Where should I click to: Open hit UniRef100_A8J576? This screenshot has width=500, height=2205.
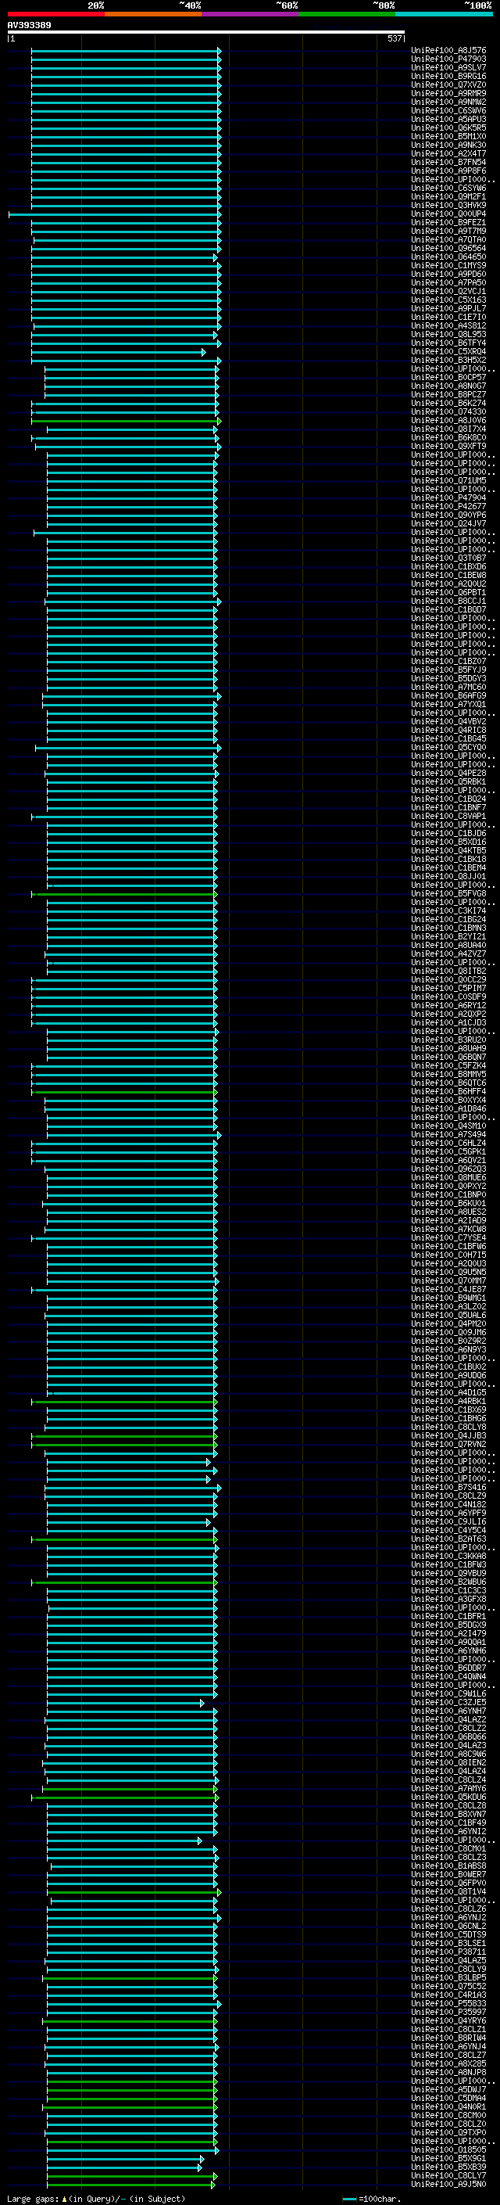[x=448, y=51]
